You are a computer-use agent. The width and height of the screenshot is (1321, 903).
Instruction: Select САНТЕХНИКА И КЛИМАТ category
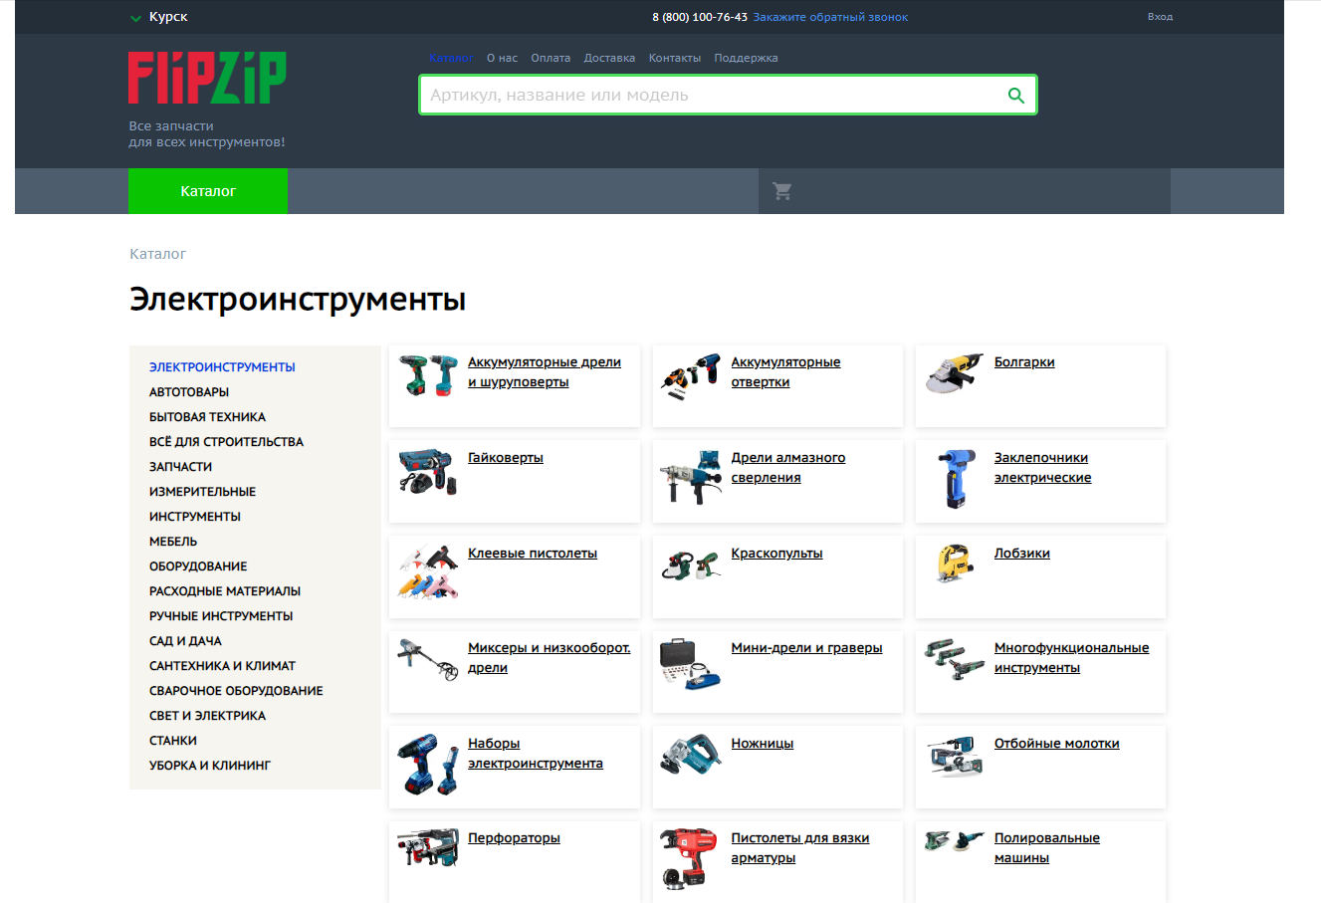click(222, 666)
